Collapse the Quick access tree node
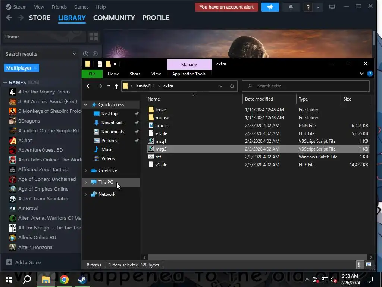Image resolution: width=382 pixels, height=287 pixels. pos(85,105)
